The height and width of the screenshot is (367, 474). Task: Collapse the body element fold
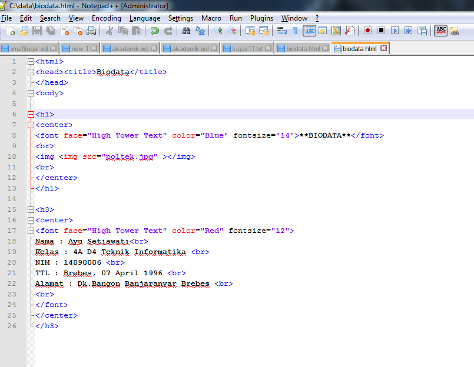tap(31, 93)
